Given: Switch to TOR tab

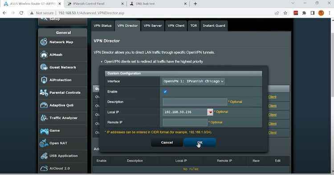Looking at the screenshot, I should point(194,26).
